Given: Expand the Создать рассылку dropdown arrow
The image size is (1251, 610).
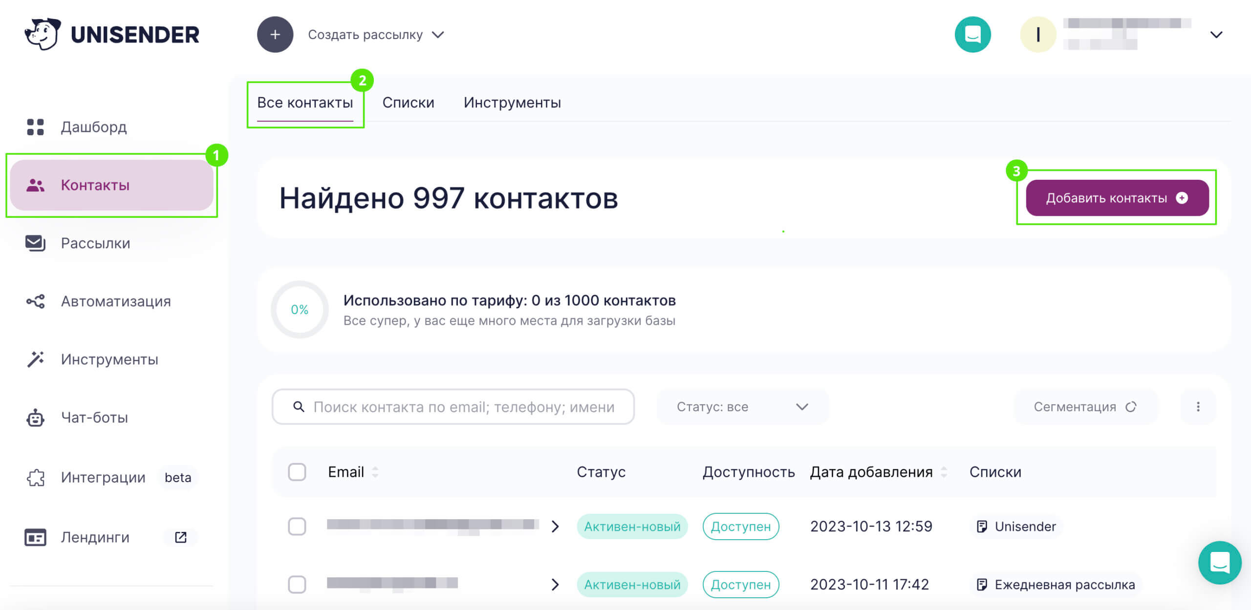Looking at the screenshot, I should 438,34.
